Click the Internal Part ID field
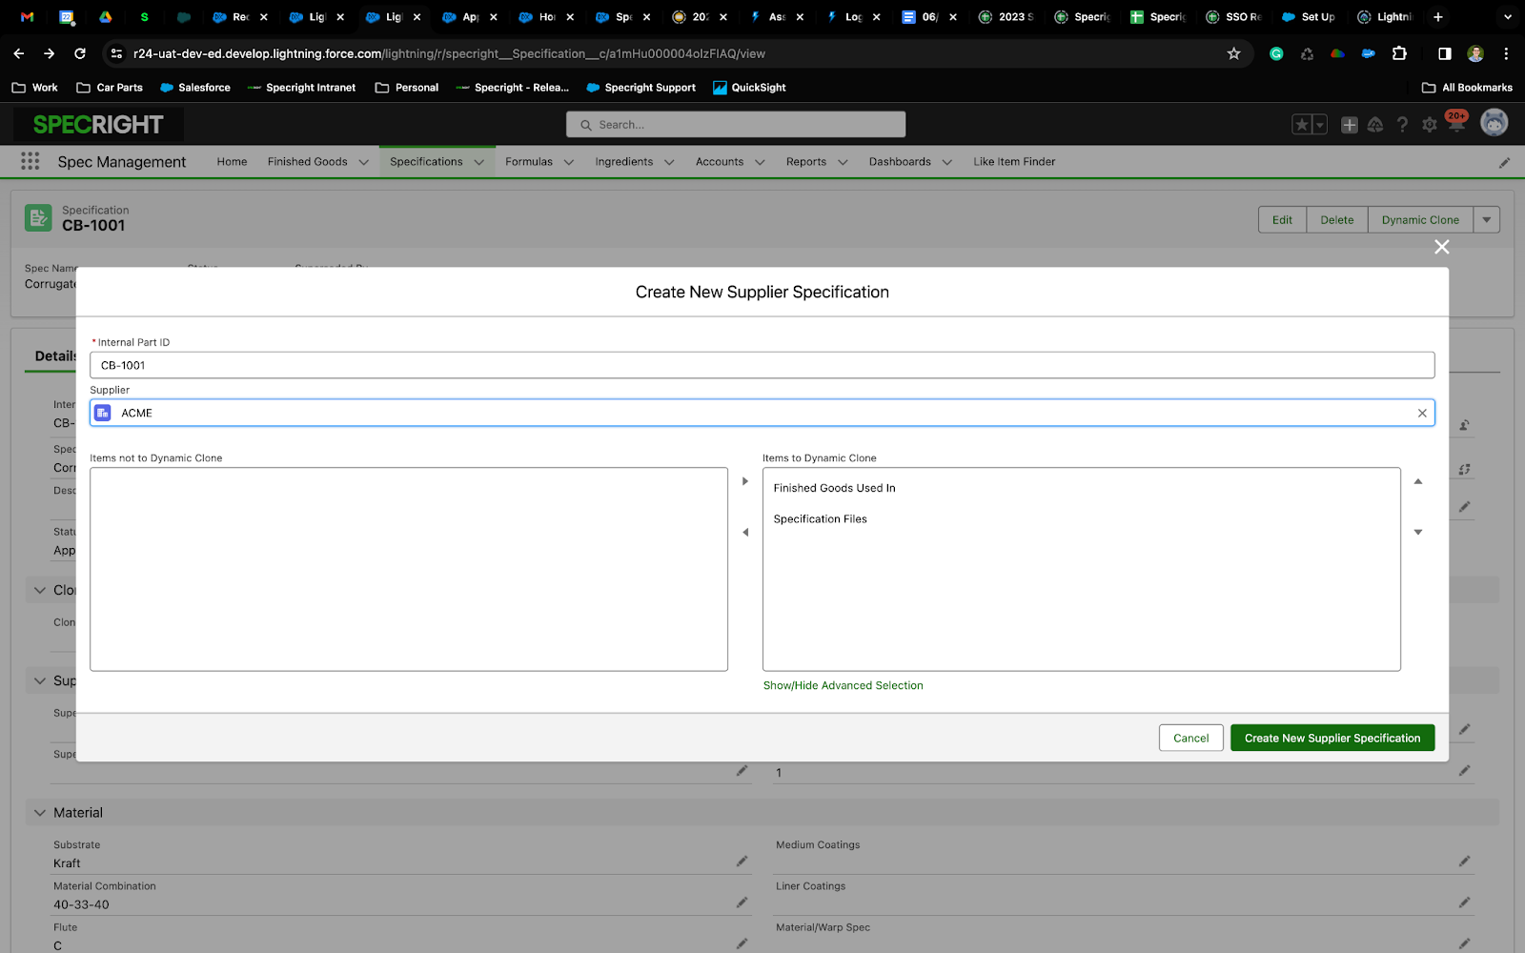 pos(762,365)
